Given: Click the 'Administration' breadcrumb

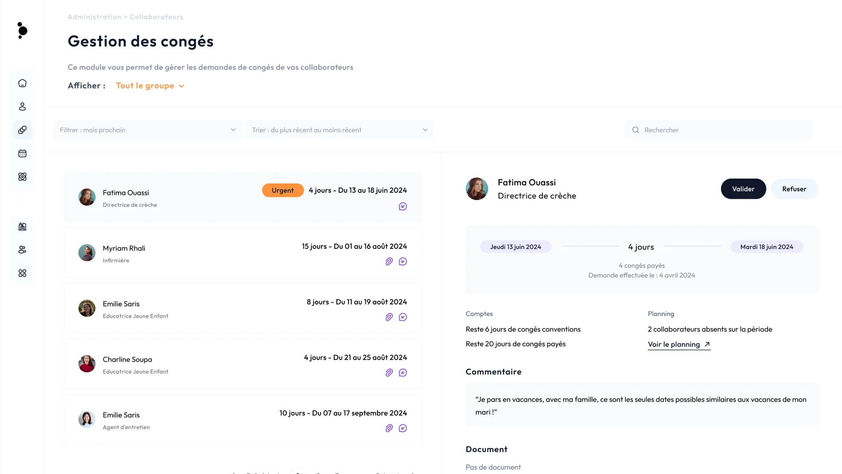Looking at the screenshot, I should pos(94,17).
